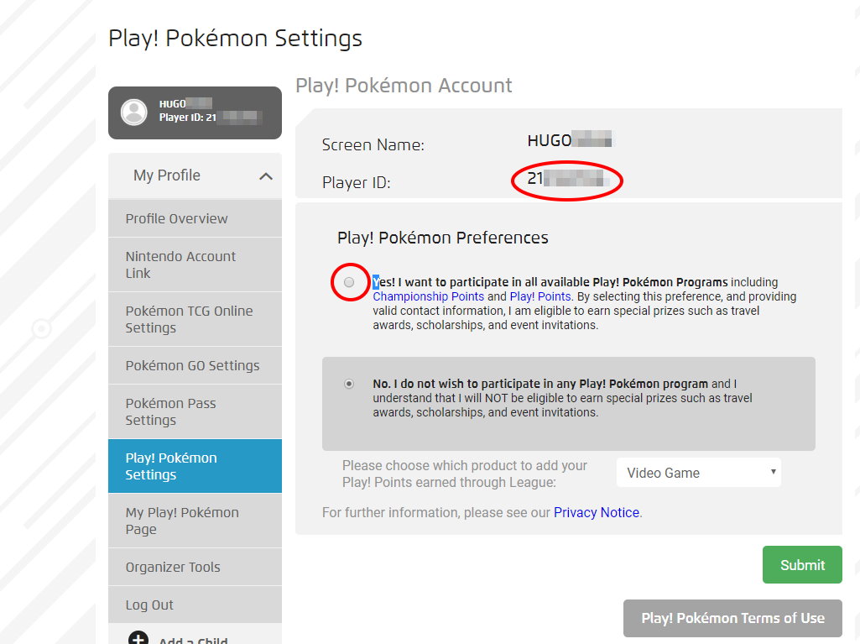The image size is (860, 644).
Task: Open Pokémon GO Settings menu item
Action: [x=192, y=365]
